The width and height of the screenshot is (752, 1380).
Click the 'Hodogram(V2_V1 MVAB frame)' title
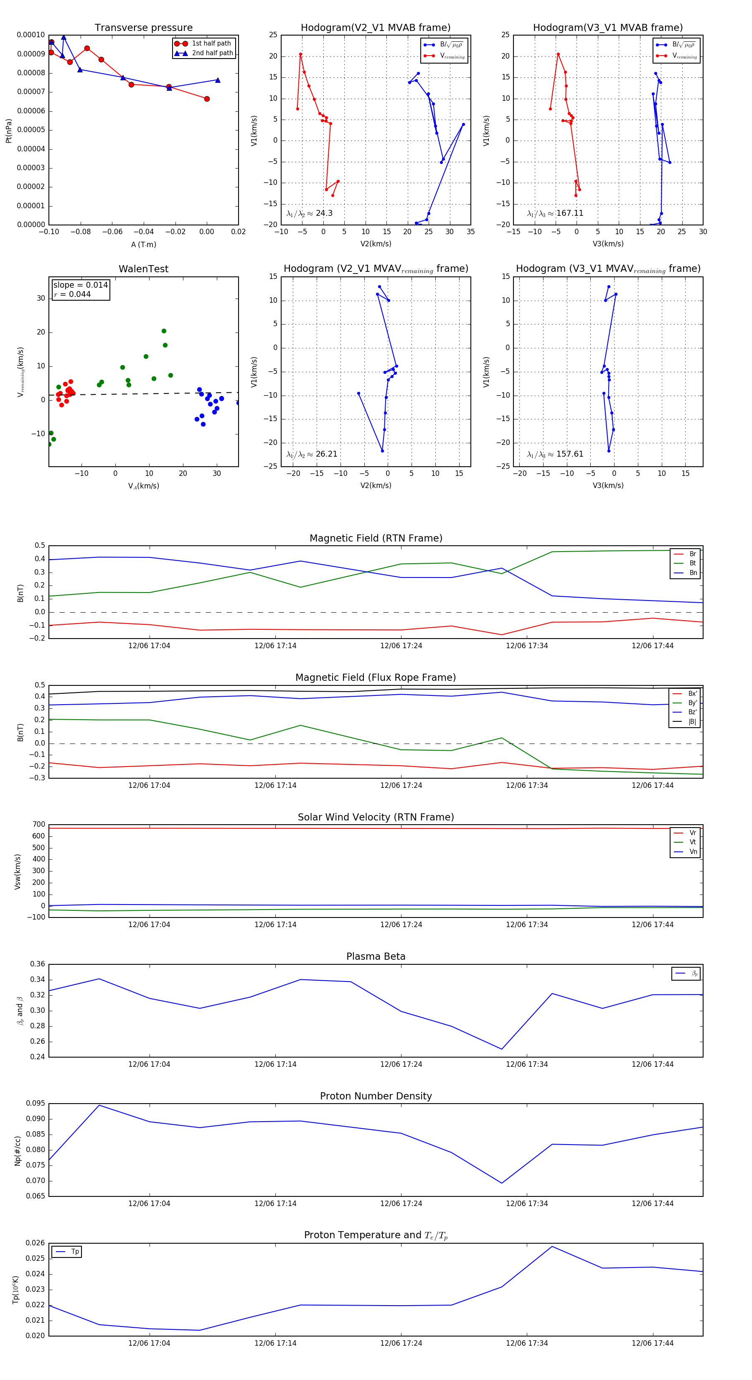pyautogui.click(x=376, y=28)
